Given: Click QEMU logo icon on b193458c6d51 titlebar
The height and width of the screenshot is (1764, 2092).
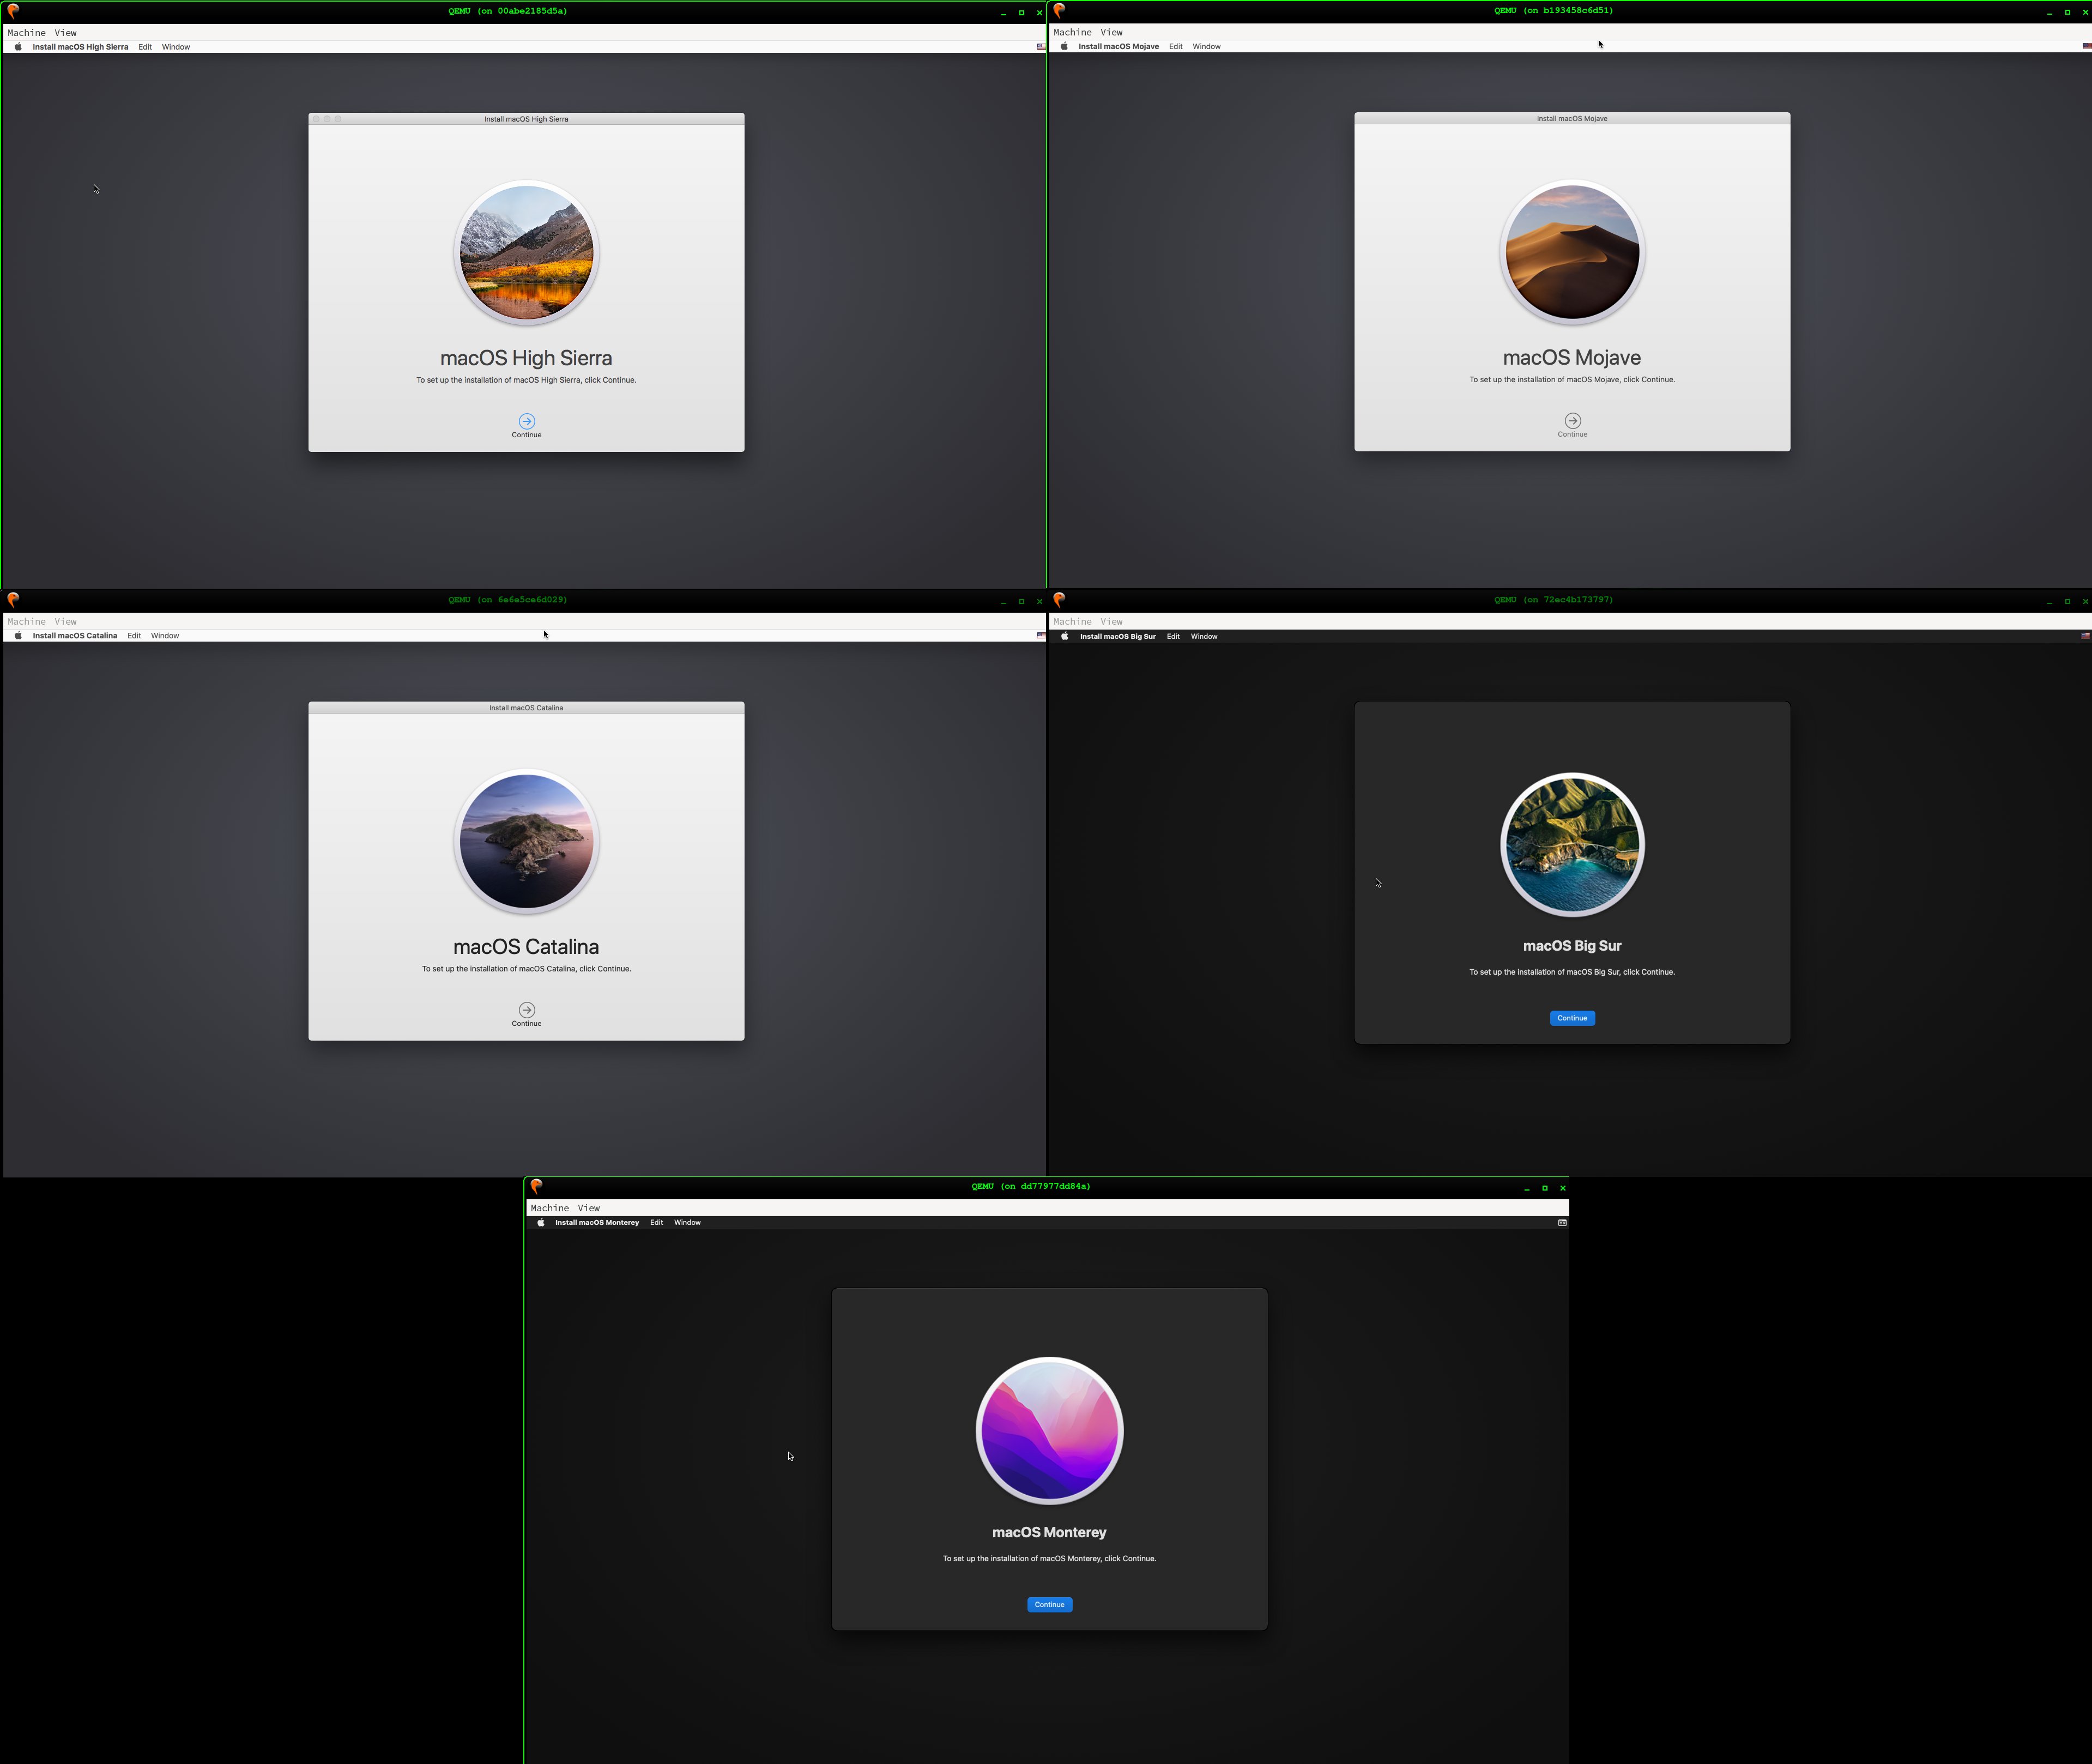Looking at the screenshot, I should [1059, 11].
